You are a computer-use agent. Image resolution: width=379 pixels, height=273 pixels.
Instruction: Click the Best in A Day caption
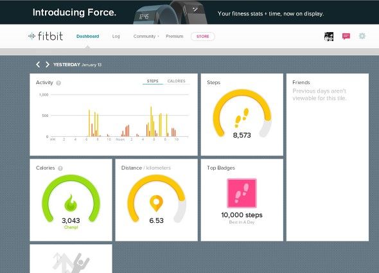242,222
